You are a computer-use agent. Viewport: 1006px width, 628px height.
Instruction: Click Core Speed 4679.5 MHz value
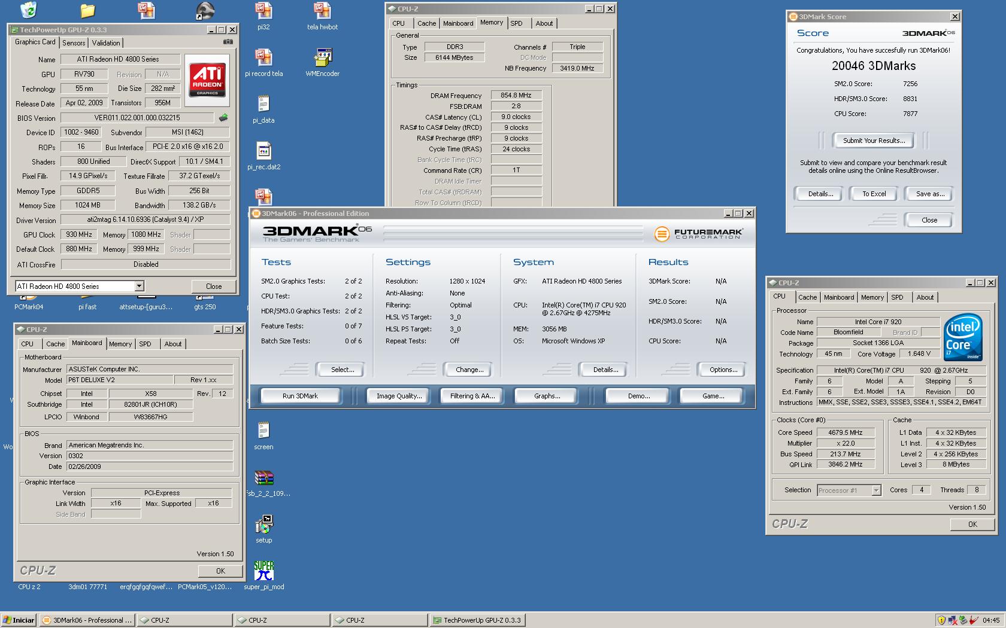[x=846, y=432]
